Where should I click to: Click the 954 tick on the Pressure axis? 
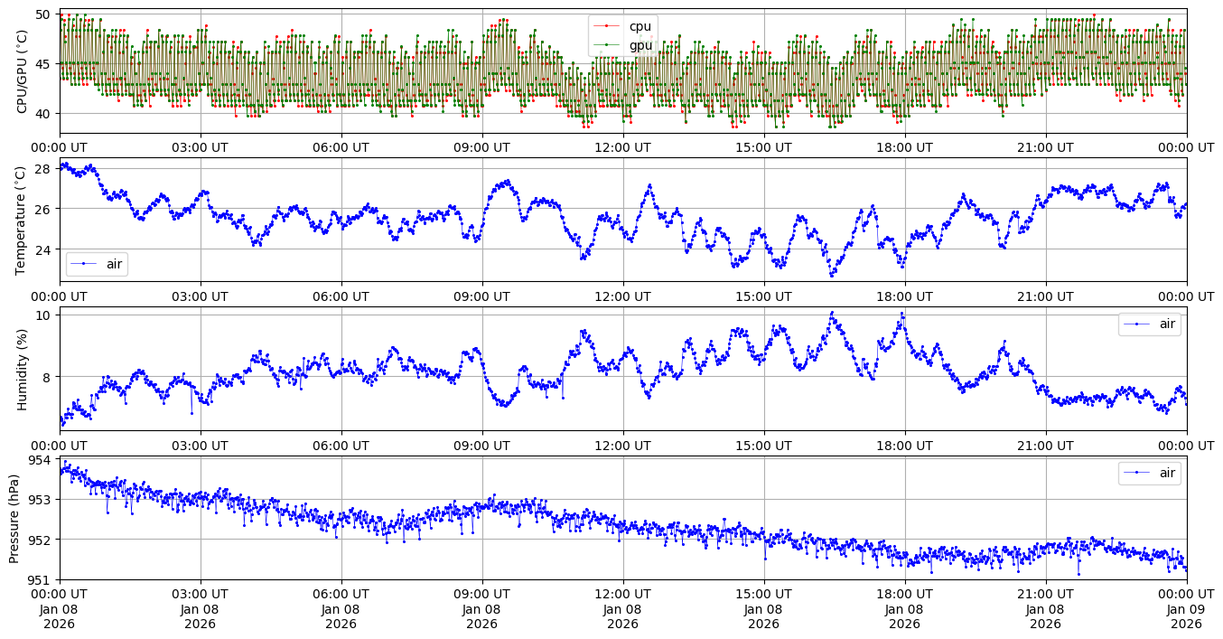pos(41,460)
